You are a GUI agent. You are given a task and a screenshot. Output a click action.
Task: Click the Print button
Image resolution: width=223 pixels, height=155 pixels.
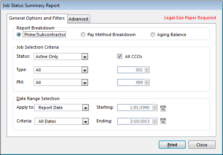click(x=172, y=145)
